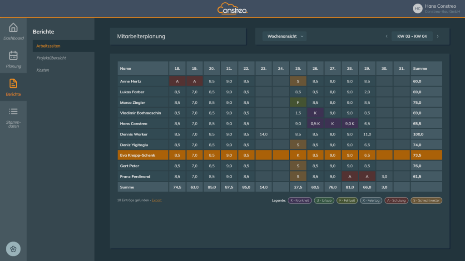Click the Name column header
465x261 pixels.
coord(143,68)
